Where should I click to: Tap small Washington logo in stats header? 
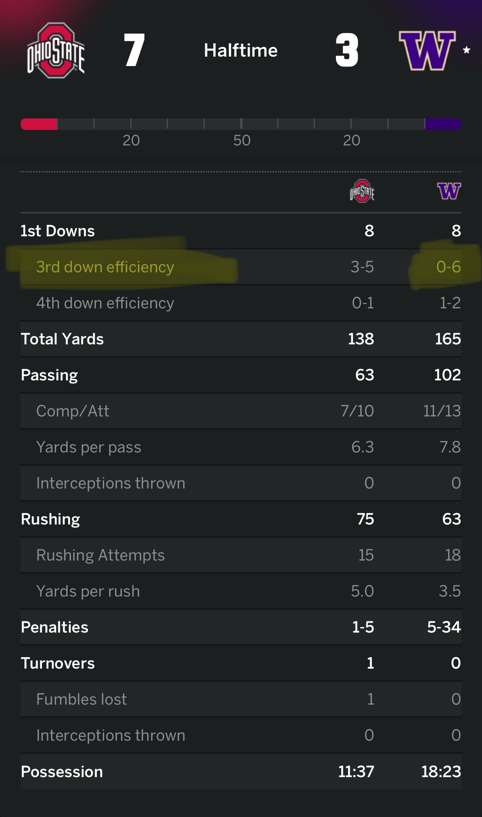(449, 191)
